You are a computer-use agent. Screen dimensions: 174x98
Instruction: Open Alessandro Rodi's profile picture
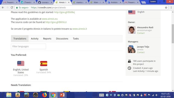click(x=132, y=30)
